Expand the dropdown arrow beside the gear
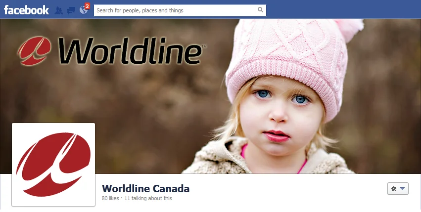The height and width of the screenshot is (212, 421). pyautogui.click(x=402, y=189)
